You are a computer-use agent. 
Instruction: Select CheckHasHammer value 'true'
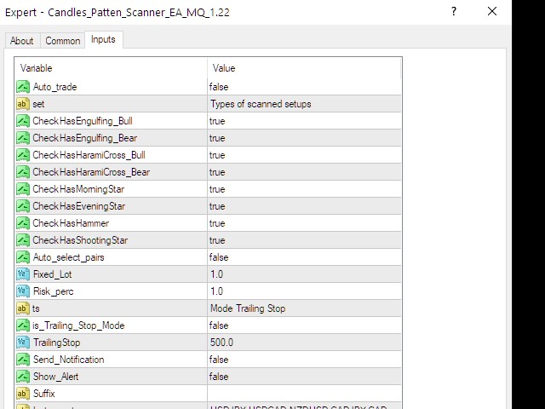[217, 223]
